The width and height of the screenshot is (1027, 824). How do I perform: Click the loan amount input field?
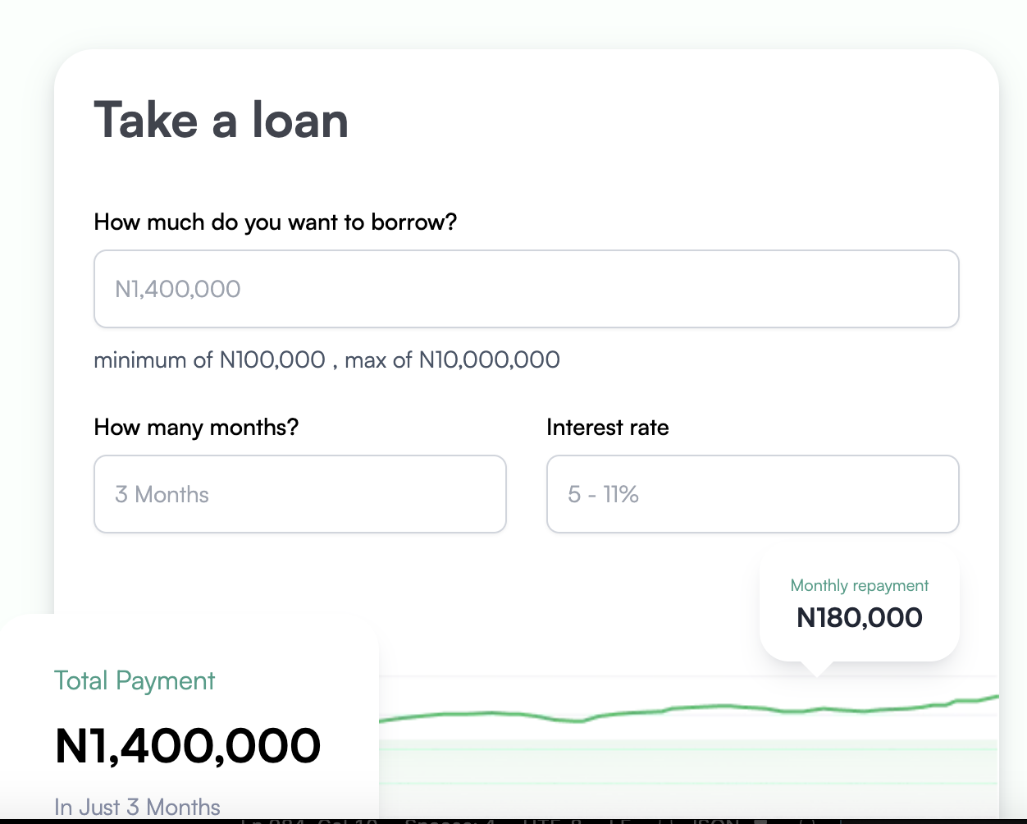point(526,289)
